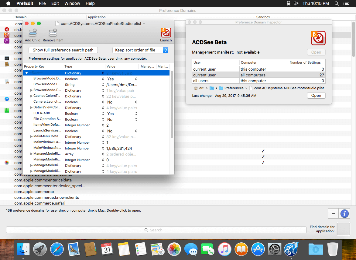Expand the ManageModeRi... Array row
The height and width of the screenshot is (260, 356).
click(31, 154)
